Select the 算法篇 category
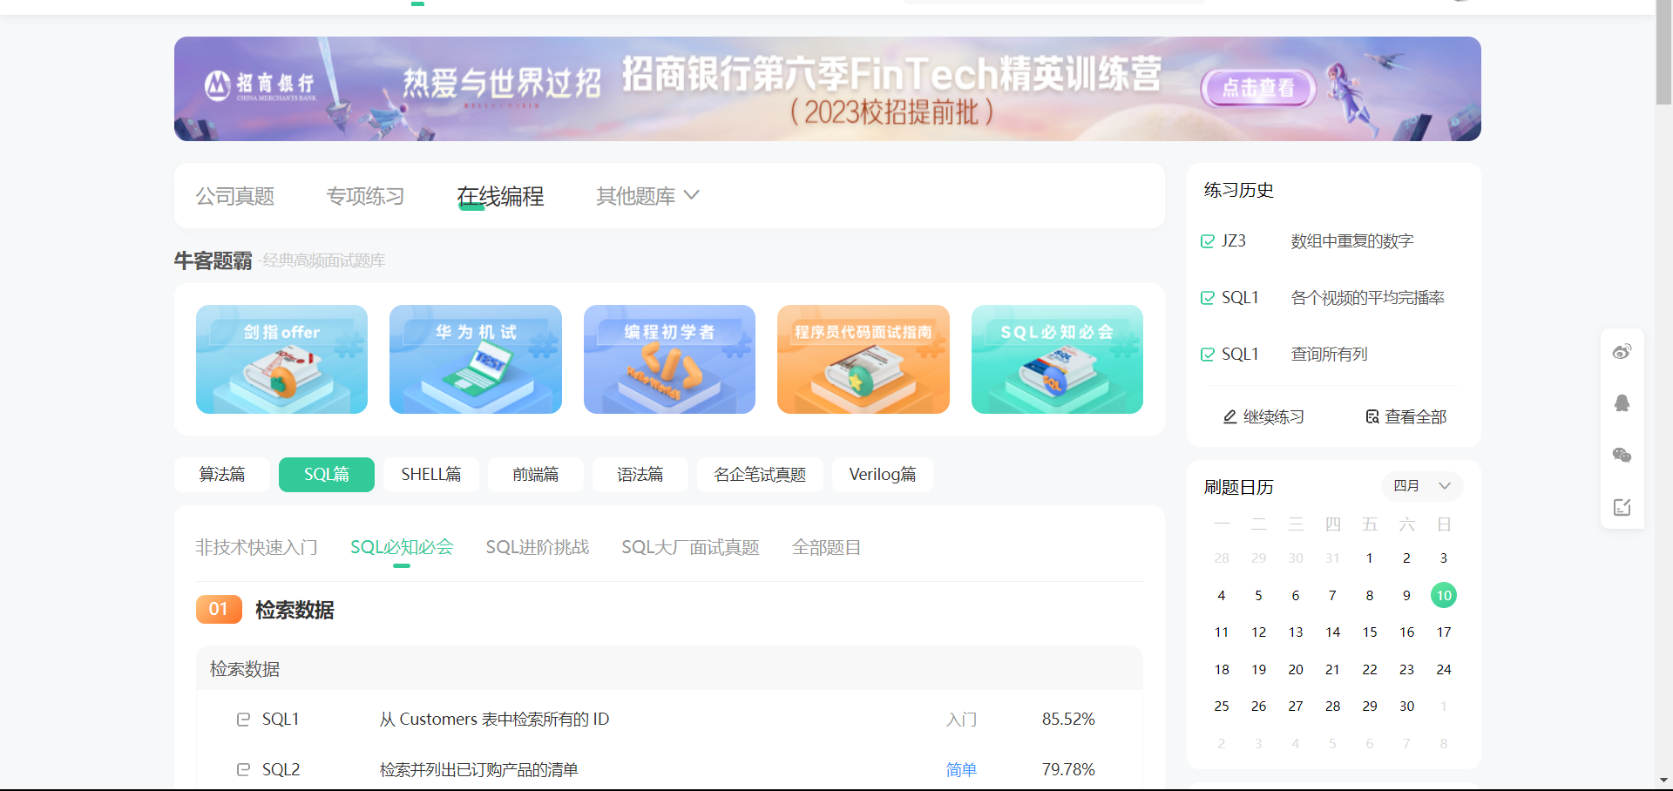 coord(222,475)
